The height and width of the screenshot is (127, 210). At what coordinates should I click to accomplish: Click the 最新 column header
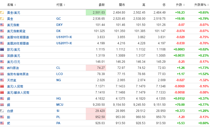point(101,5)
